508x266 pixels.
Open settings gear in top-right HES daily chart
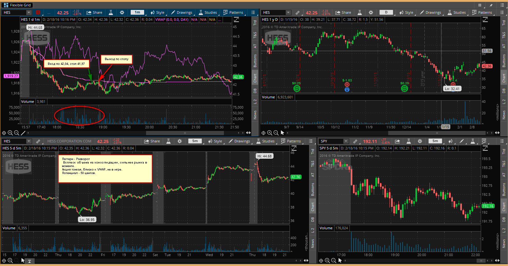click(371, 12)
